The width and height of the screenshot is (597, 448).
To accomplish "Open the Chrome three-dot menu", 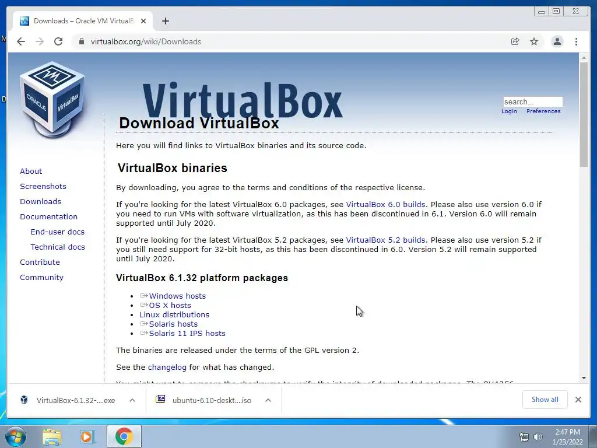I will (x=576, y=41).
